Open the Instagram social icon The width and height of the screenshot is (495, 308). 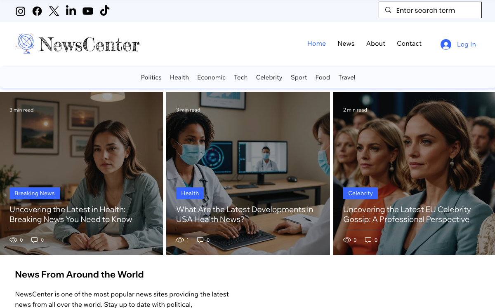(x=21, y=11)
